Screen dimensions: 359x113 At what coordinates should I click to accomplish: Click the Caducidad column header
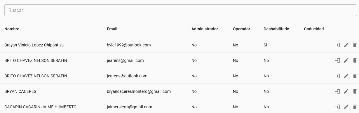[x=314, y=29]
